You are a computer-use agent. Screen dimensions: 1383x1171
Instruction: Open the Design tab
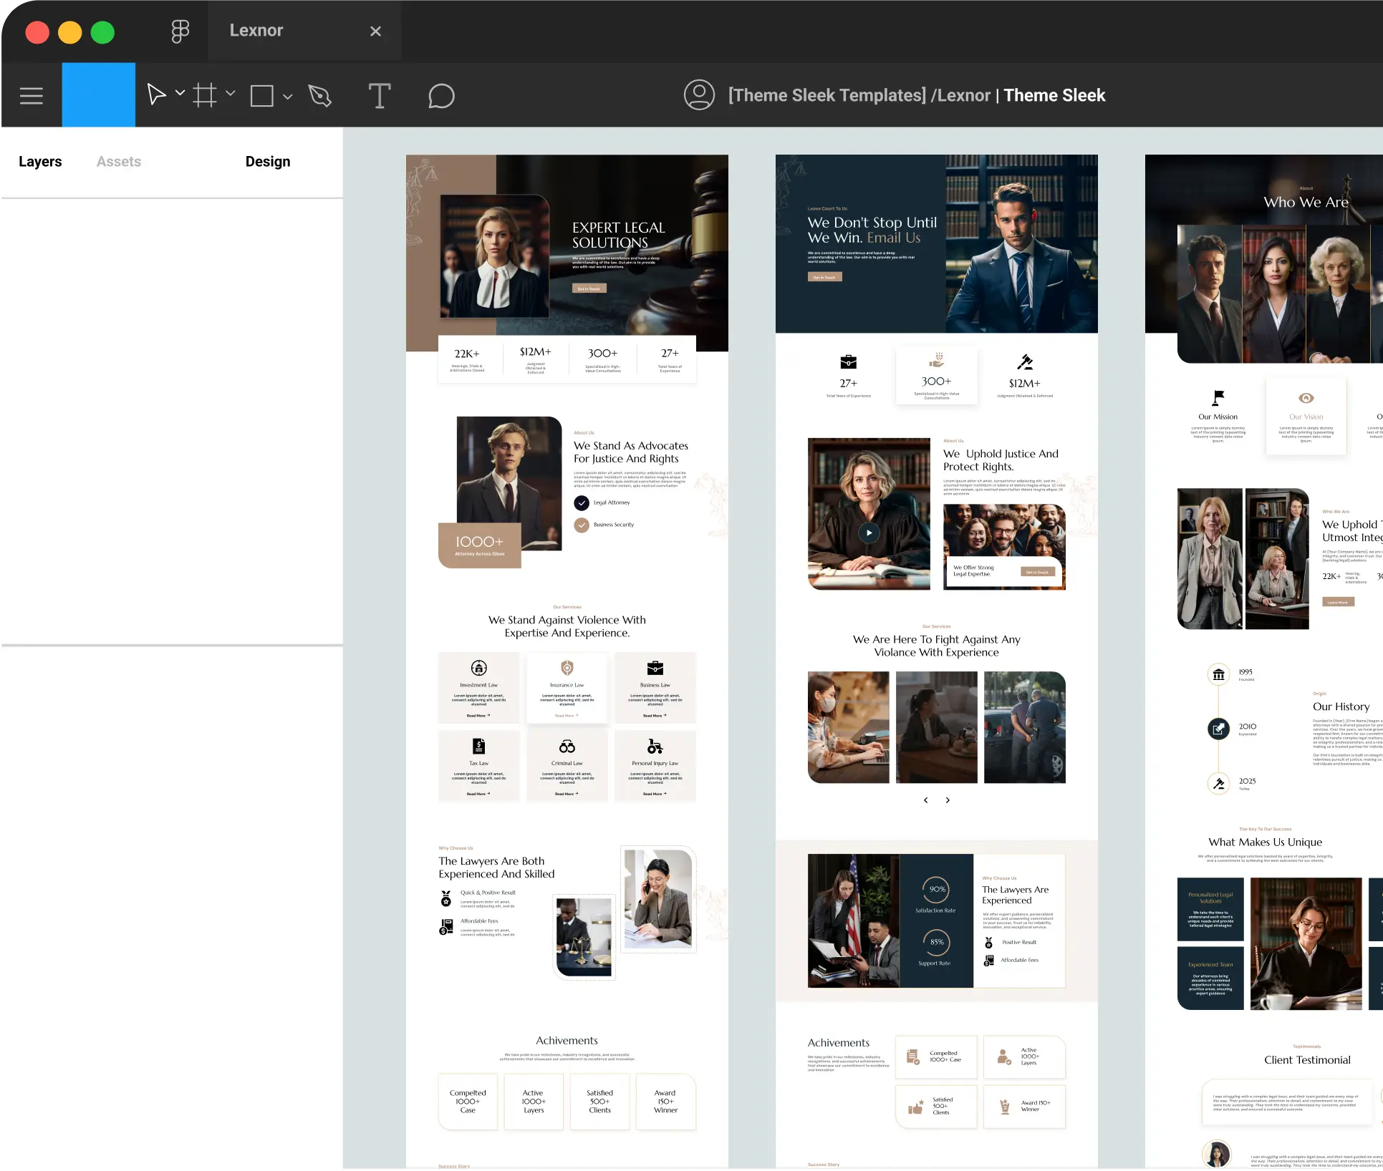268,162
